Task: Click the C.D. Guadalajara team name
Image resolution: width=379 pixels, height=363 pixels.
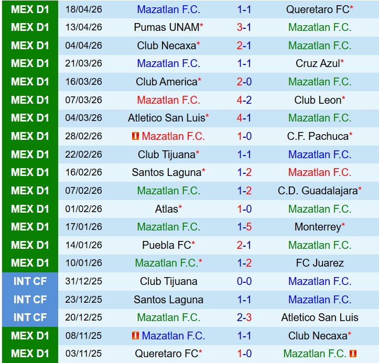Action: pyautogui.click(x=319, y=191)
